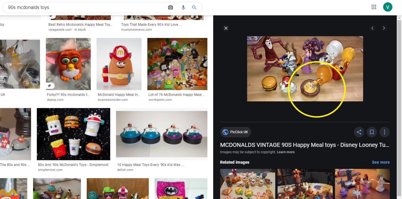Click the 10 Happy Meal Toys Every '90s Kid caption

[150, 164]
